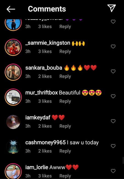
Task: Tap the back arrow icon
Action: [x=11, y=9]
